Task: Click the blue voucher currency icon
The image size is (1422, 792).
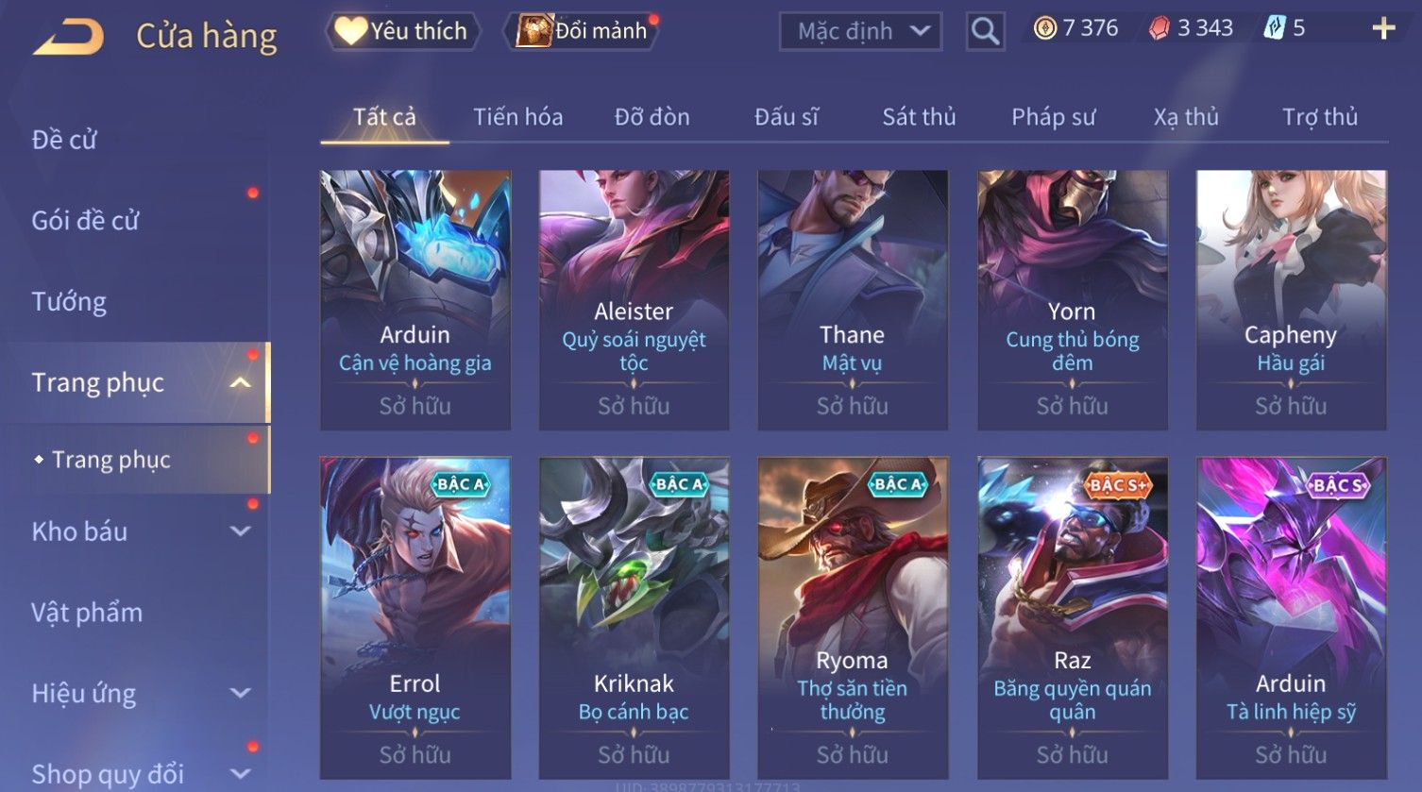Action: (1274, 28)
